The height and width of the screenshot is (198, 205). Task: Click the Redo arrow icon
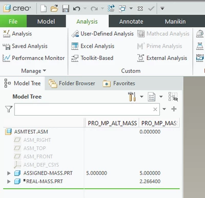point(94,9)
